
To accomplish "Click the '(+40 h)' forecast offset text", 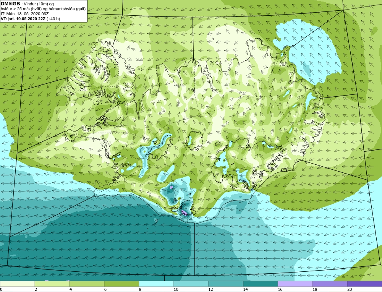I will click(53, 19).
